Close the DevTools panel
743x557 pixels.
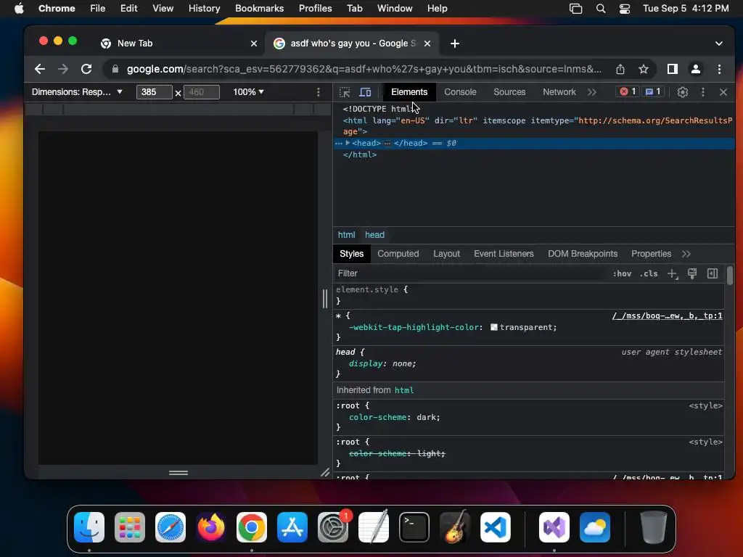723,92
